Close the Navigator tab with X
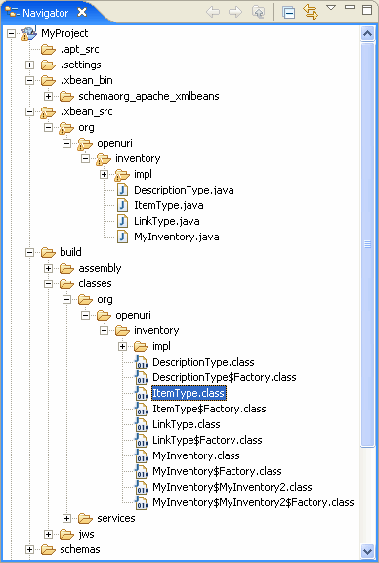Screen dimensions: 379x563 coord(82,12)
